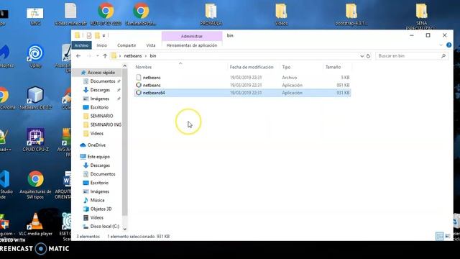
Task: Open CPUID CPU-Z desktop shortcut
Action: [x=35, y=140]
